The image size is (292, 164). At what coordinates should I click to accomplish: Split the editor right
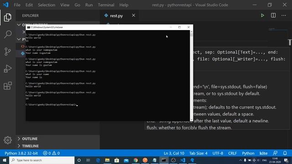(x=273, y=15)
